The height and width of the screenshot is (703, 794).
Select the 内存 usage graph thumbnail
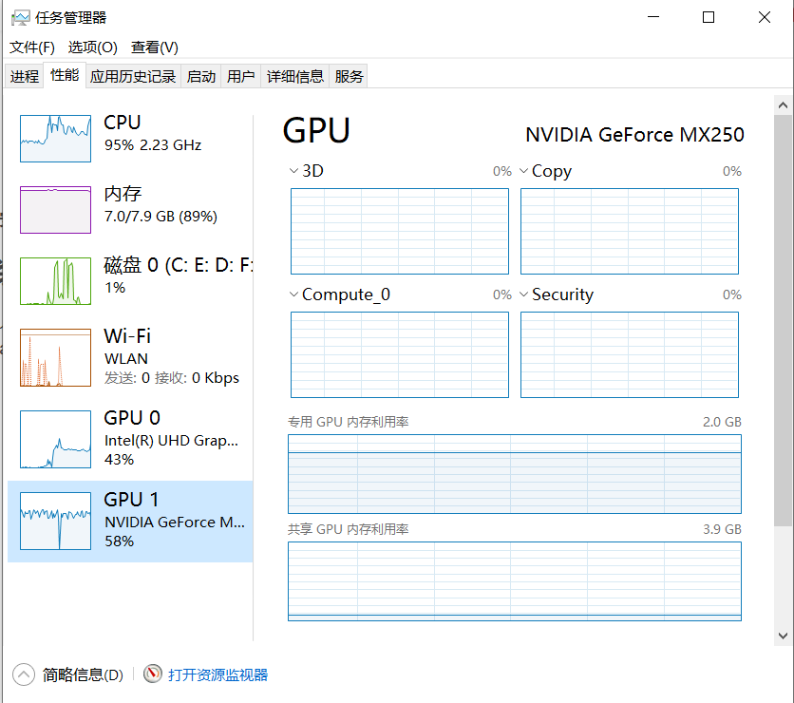point(56,210)
